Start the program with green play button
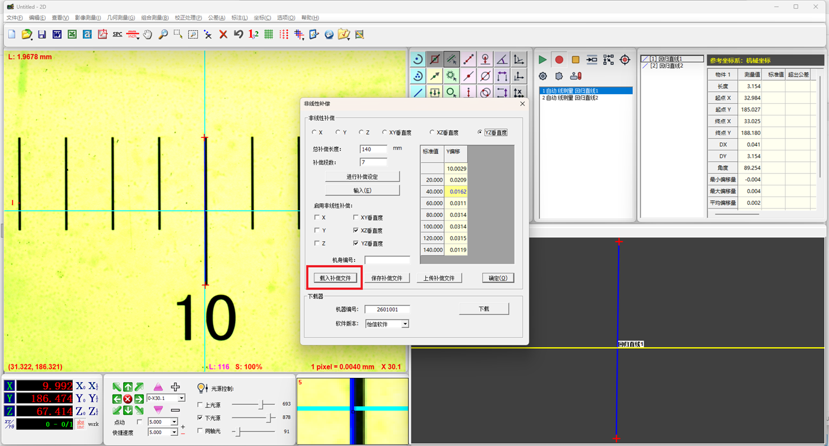 point(542,60)
